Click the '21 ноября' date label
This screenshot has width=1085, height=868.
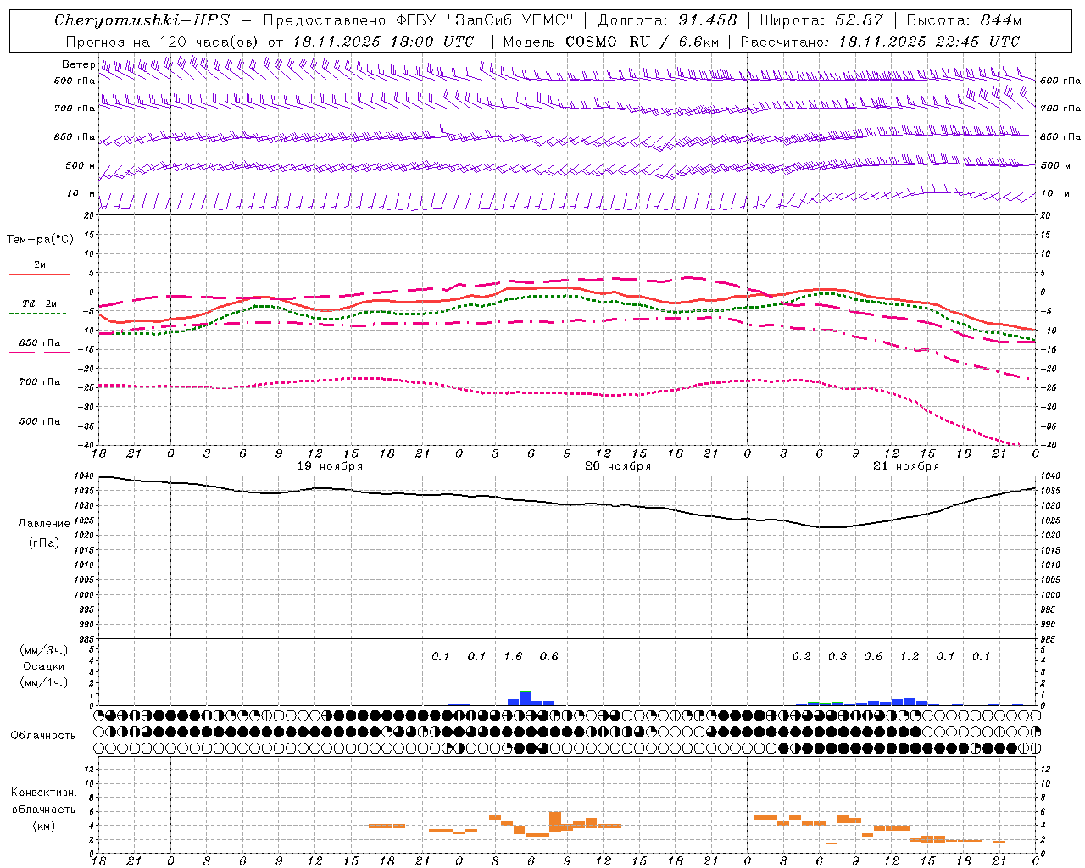906,466
